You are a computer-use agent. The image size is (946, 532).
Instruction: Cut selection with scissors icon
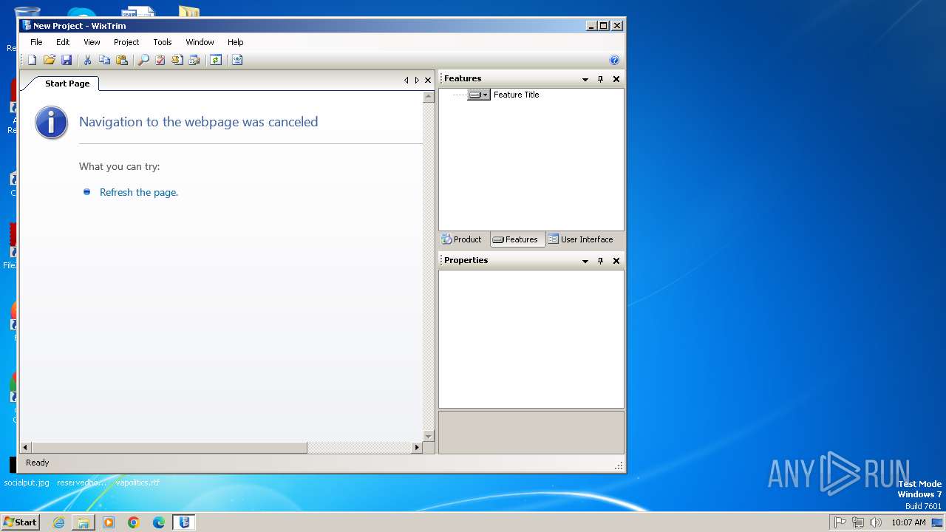(x=87, y=60)
